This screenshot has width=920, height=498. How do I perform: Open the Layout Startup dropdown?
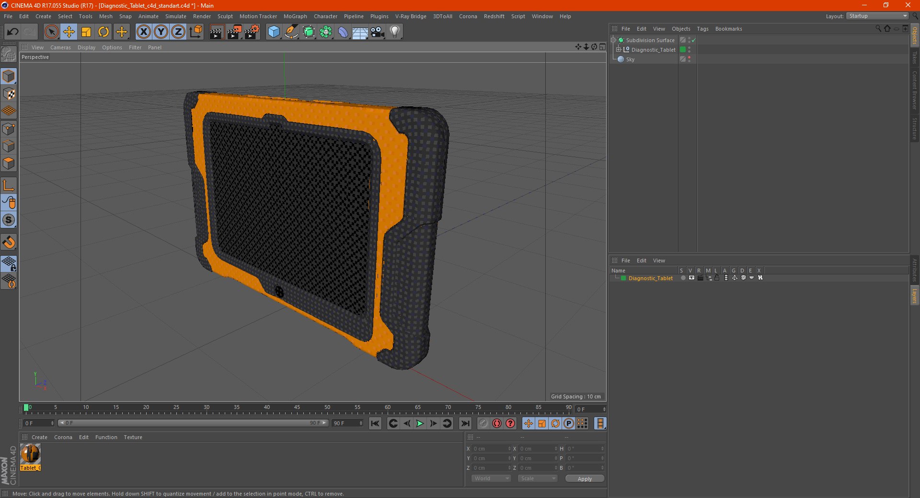[877, 16]
